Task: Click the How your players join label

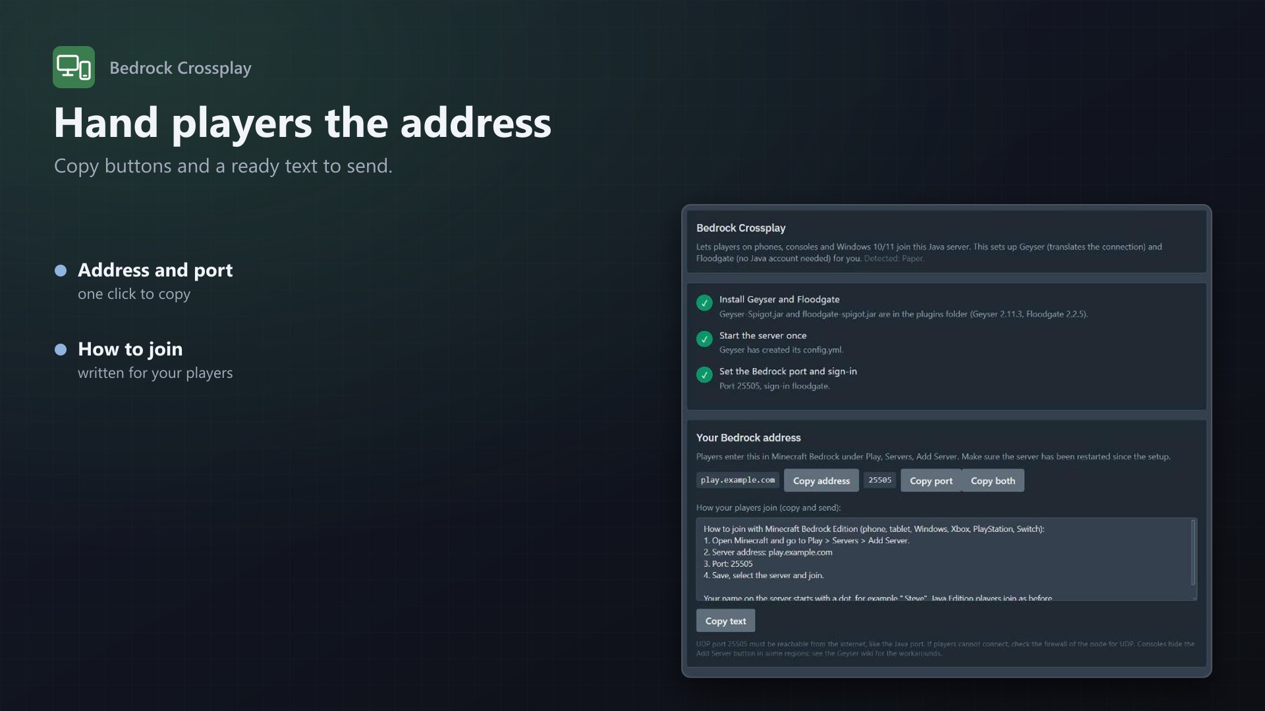Action: tap(768, 508)
